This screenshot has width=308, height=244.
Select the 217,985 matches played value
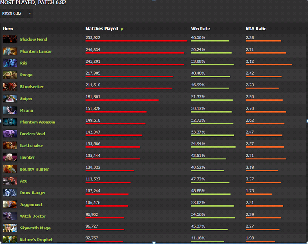(x=93, y=73)
